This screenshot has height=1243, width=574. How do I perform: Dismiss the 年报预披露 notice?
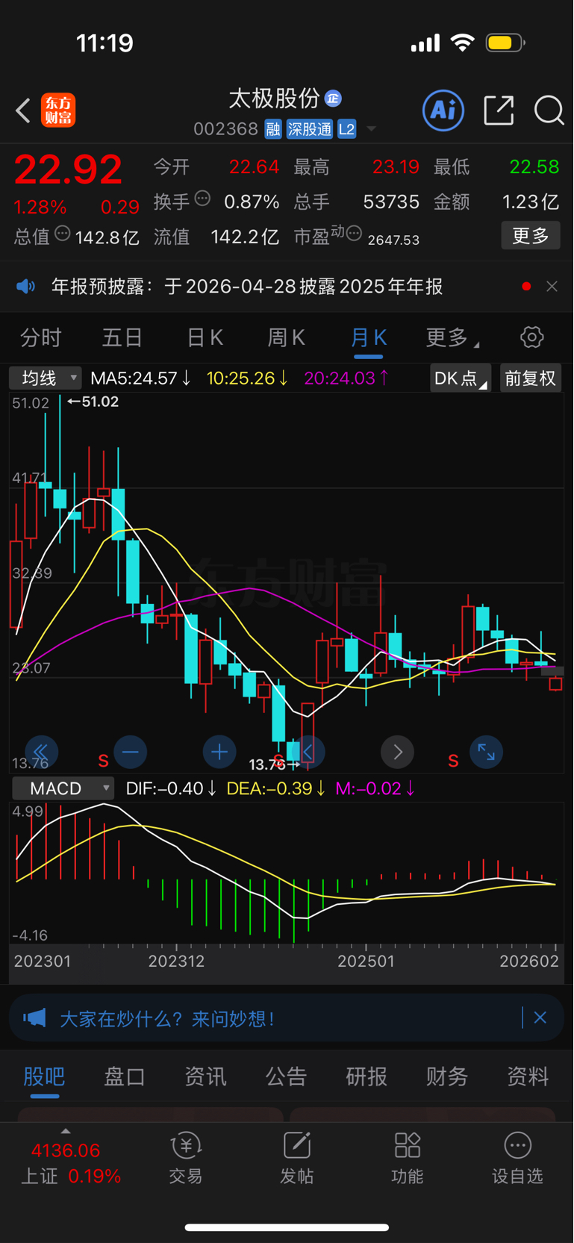(x=552, y=287)
